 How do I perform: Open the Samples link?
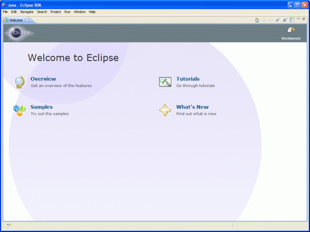coord(41,107)
